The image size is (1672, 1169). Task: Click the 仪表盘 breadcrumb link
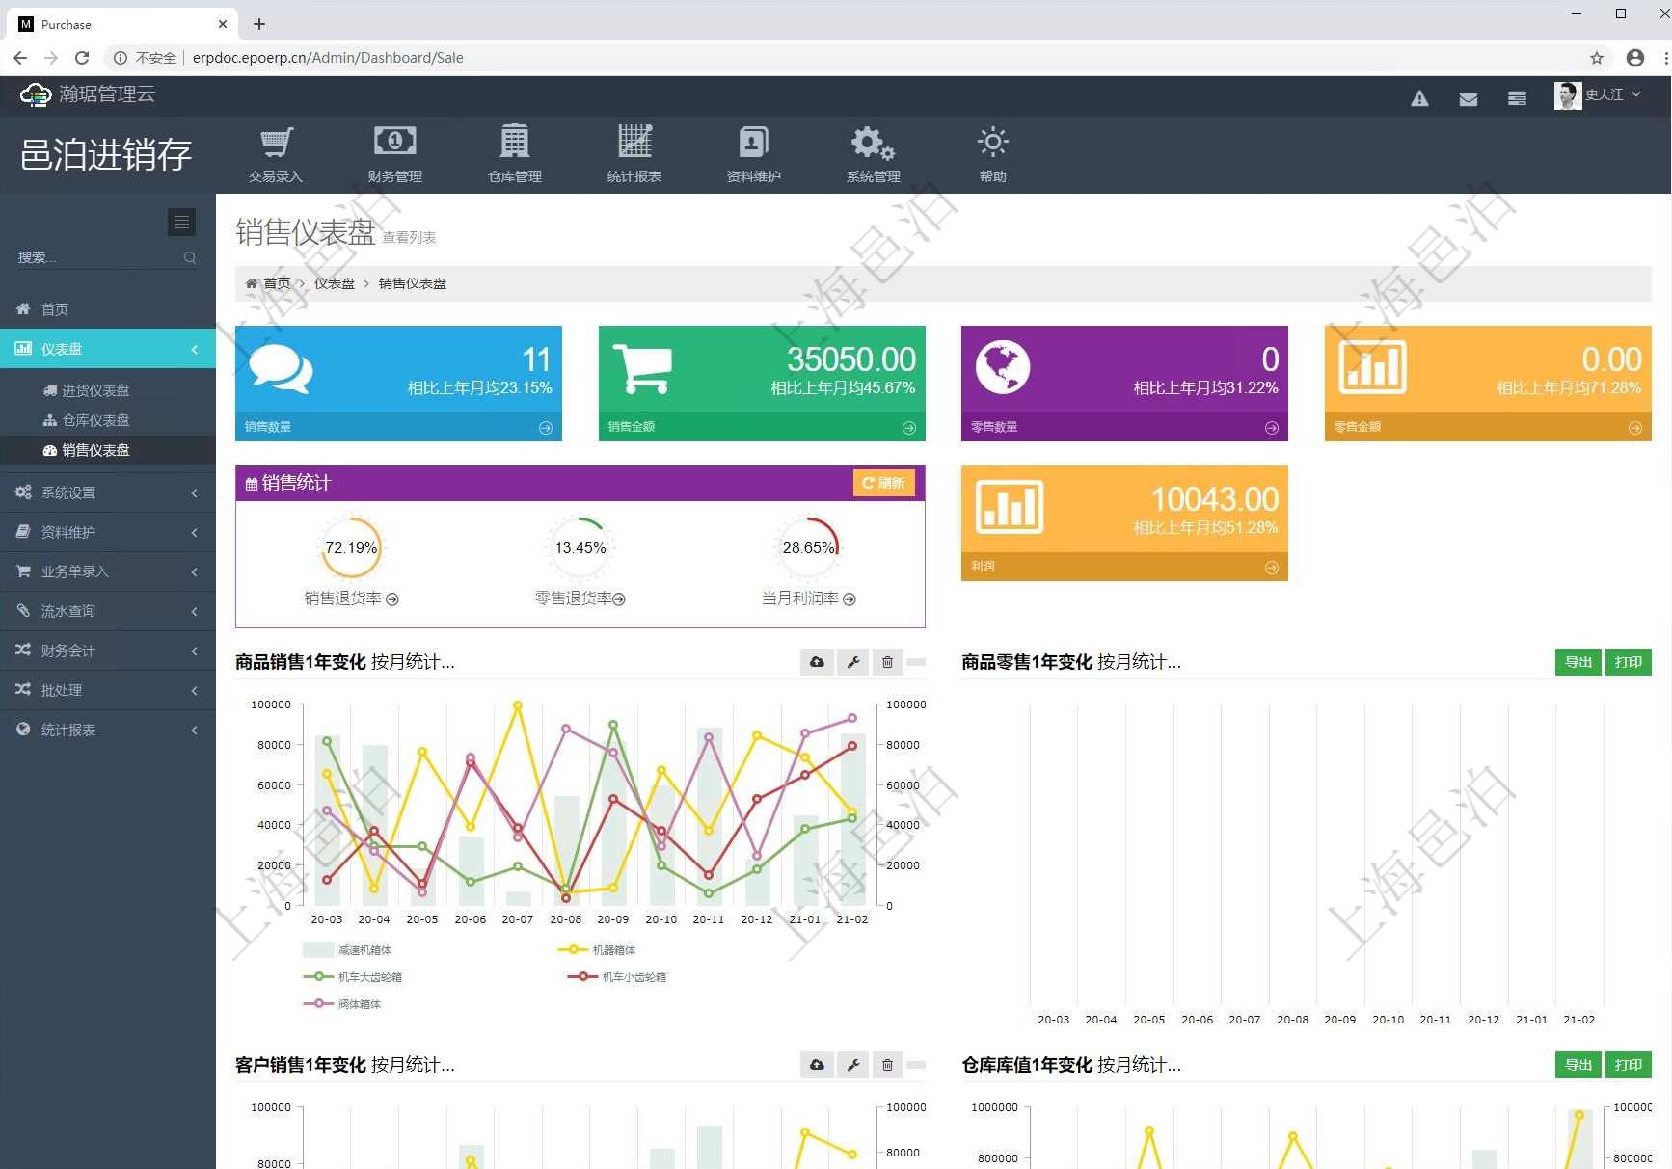[335, 283]
